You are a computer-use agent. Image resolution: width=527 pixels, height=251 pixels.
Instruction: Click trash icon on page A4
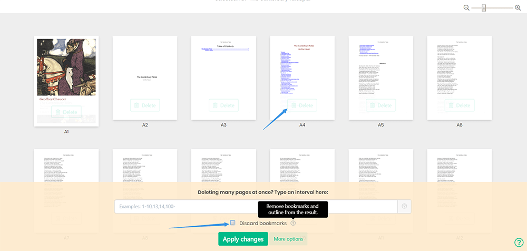pyautogui.click(x=294, y=105)
